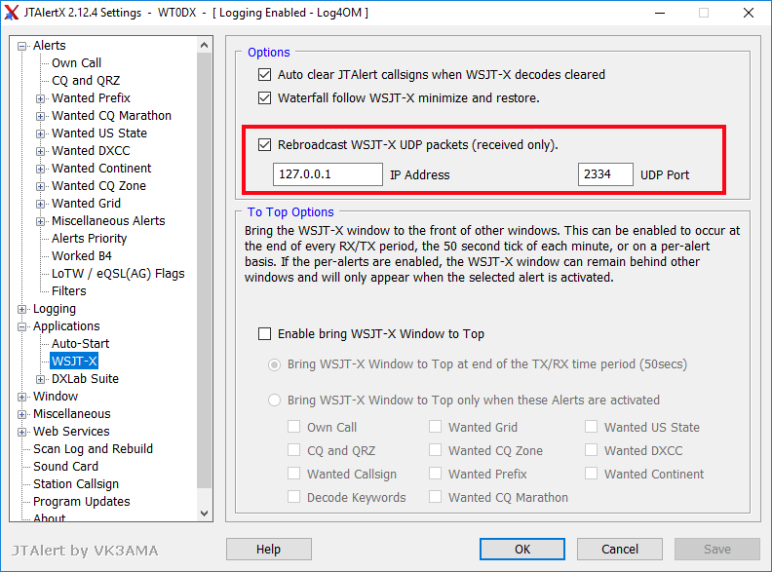The width and height of the screenshot is (772, 572).
Task: Enable bring WSJT-X Window to Top
Action: (264, 334)
